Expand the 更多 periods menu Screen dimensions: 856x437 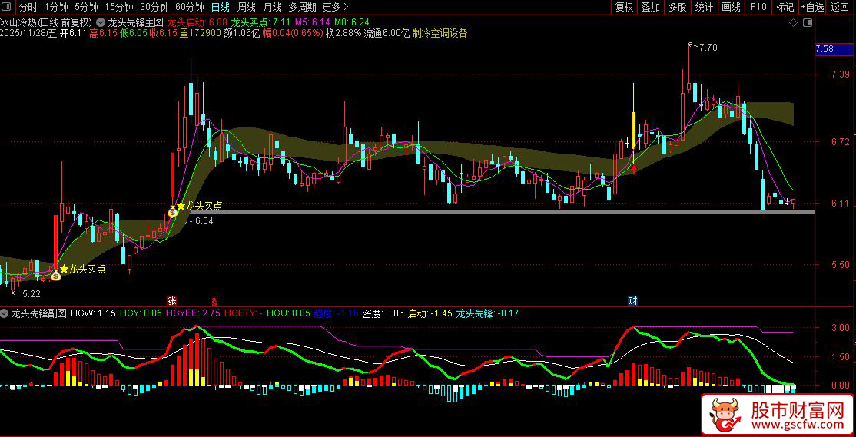coord(336,7)
